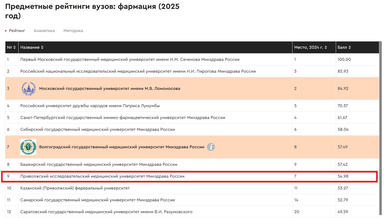Select Башкирский государственный медицинский университет row
Viewport: 385px width, 218px height.
click(192, 164)
